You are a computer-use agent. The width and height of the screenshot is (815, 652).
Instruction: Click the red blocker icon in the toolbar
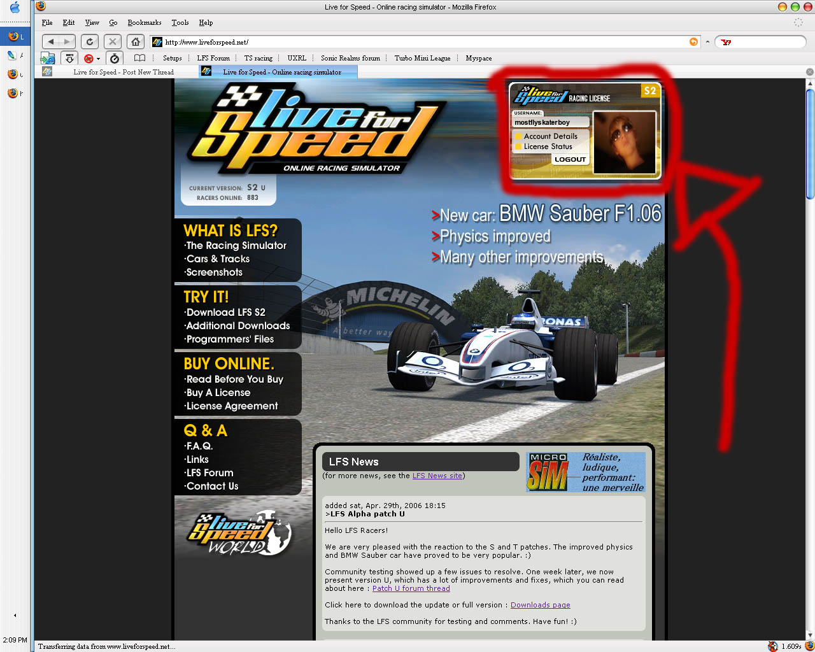[x=89, y=59]
